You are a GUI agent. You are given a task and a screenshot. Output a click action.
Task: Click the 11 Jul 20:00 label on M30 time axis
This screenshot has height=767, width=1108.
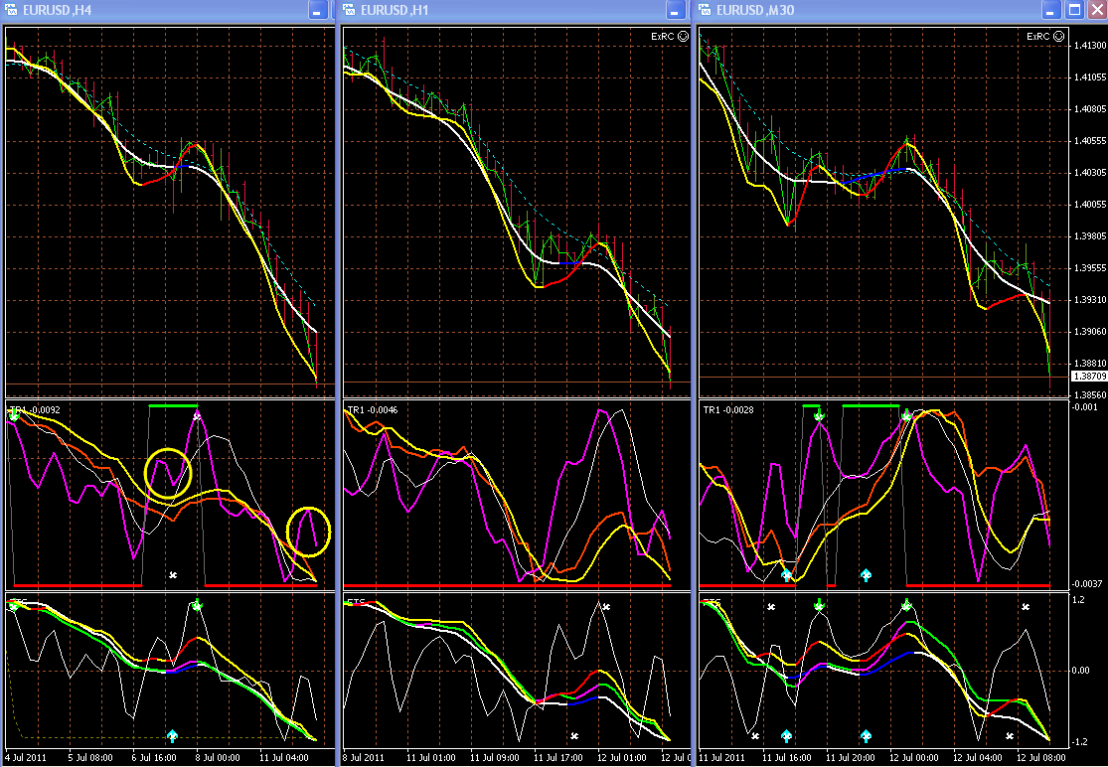click(x=851, y=758)
